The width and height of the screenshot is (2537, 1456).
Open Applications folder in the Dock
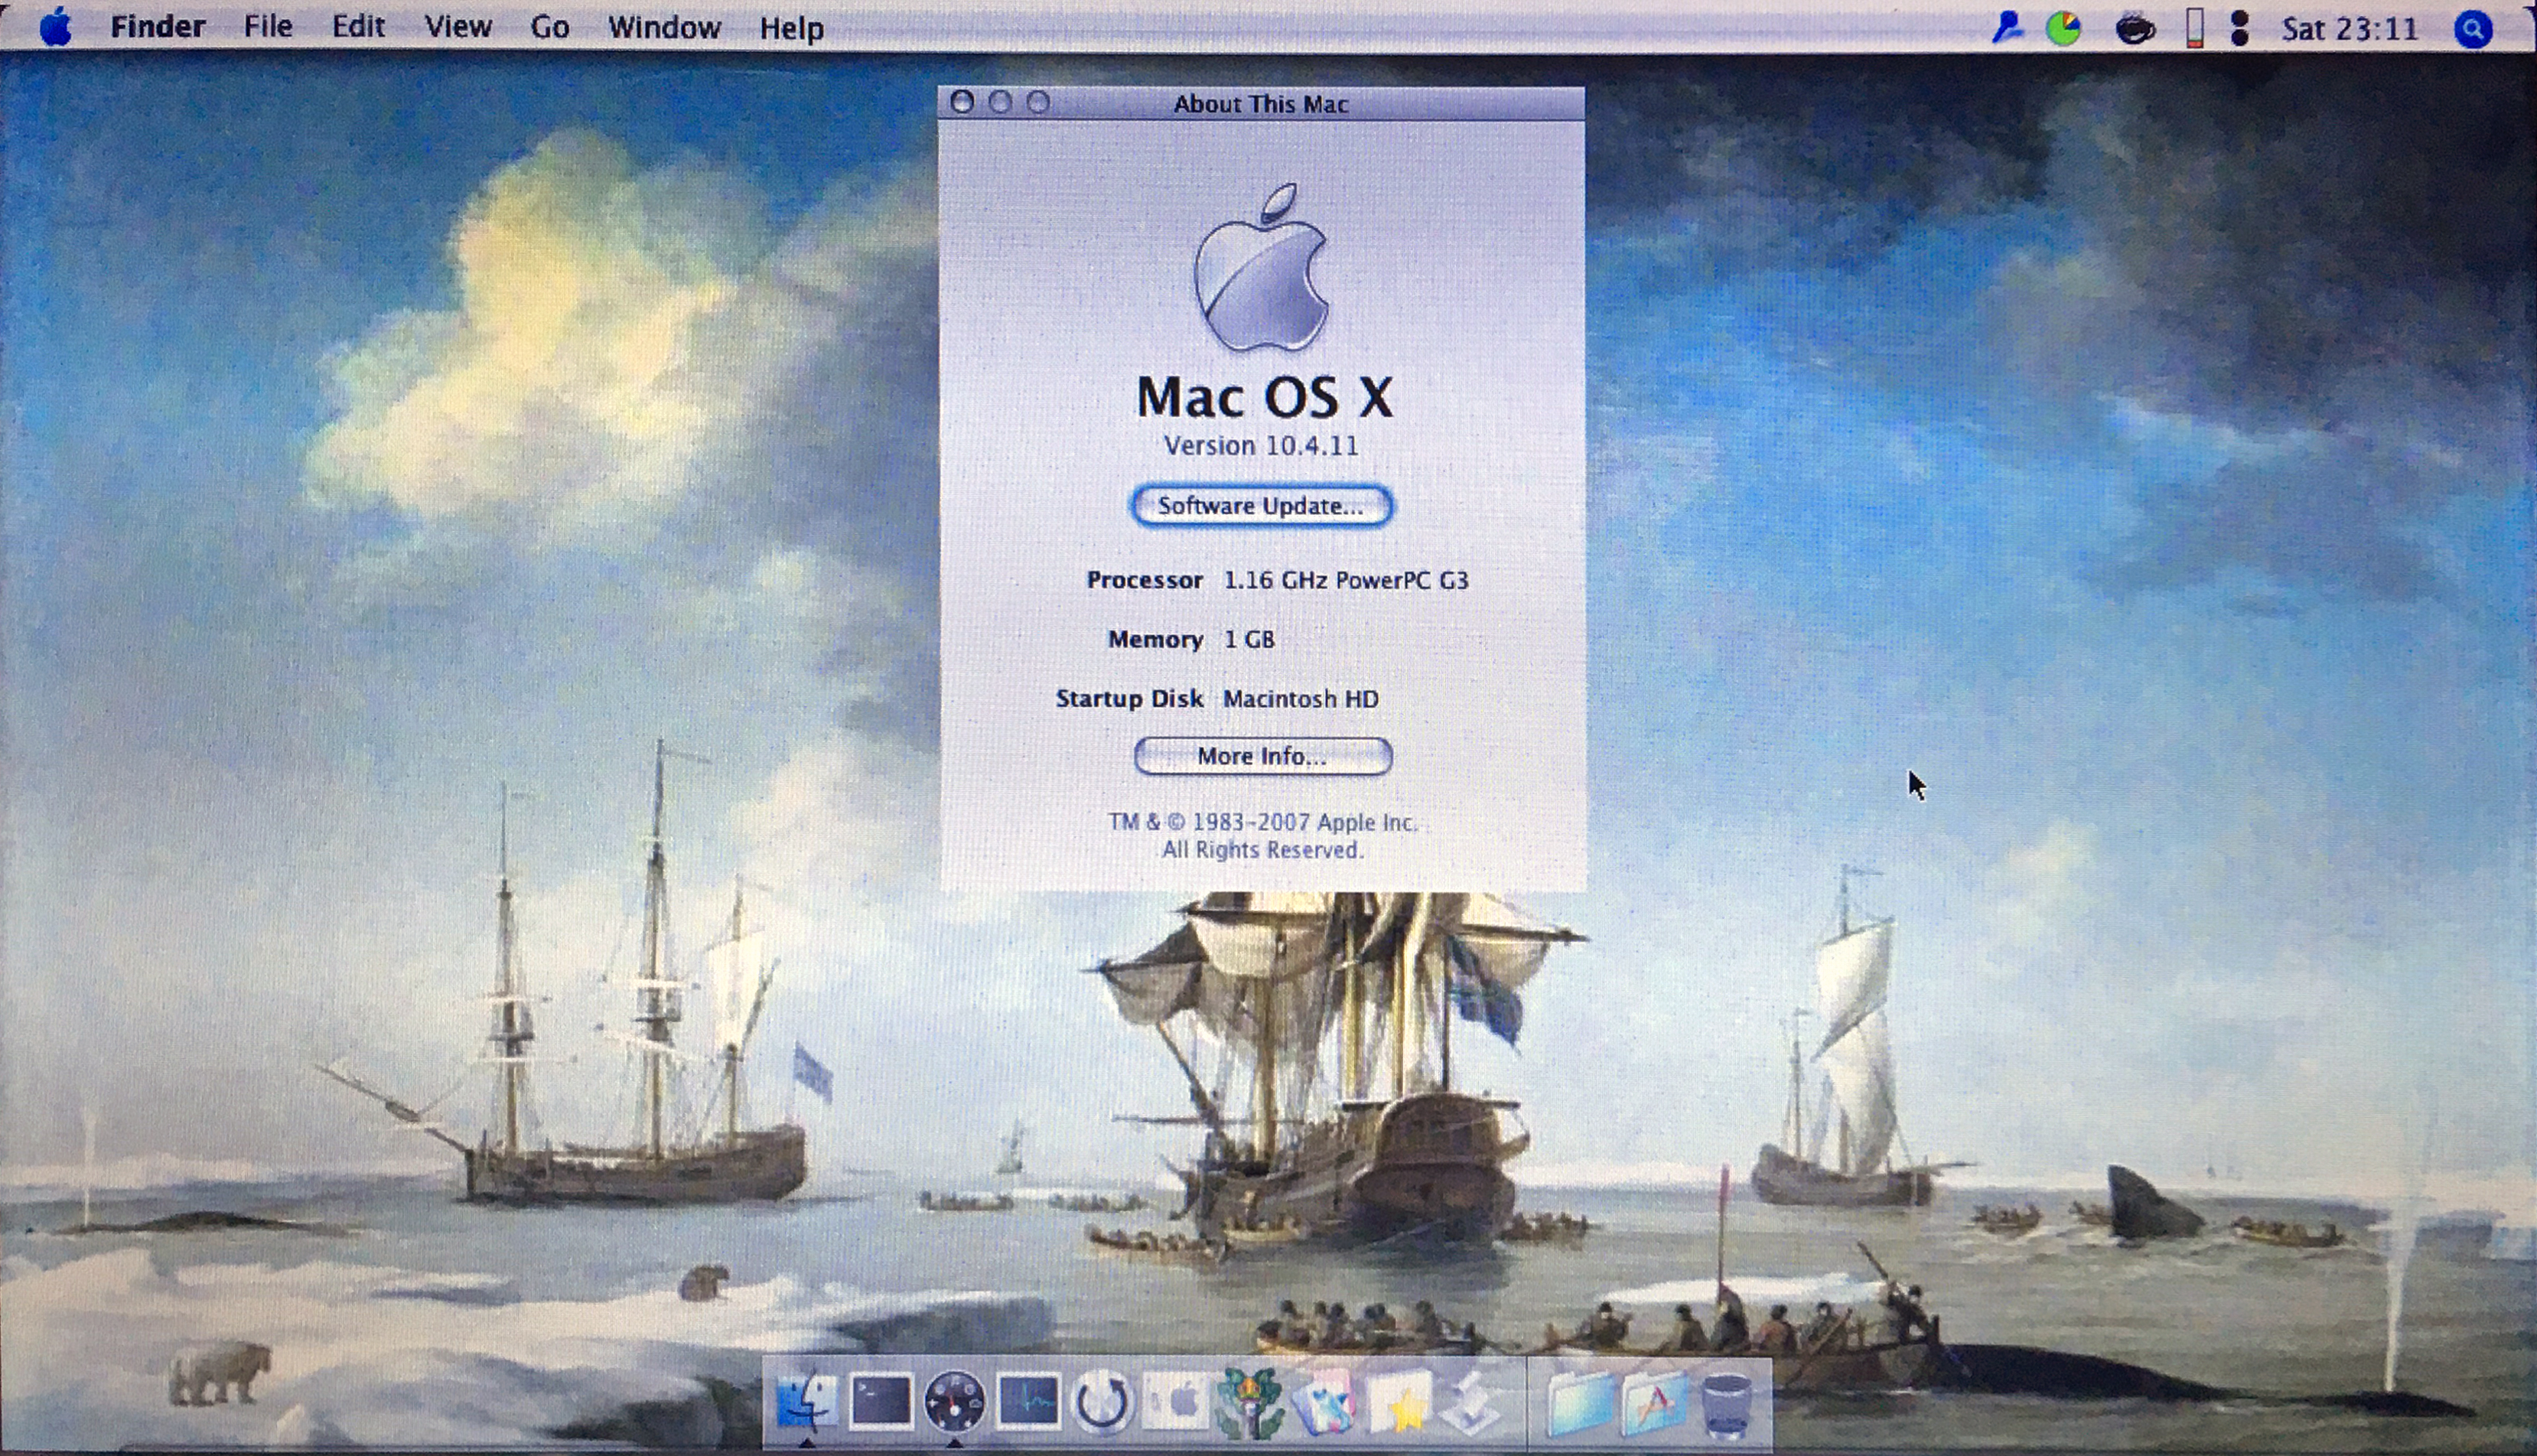1653,1403
